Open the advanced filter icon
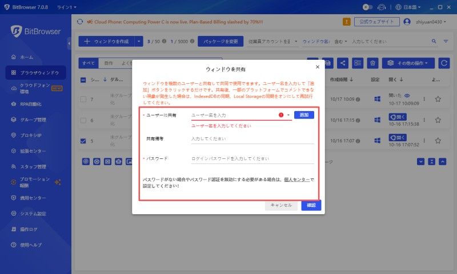This screenshot has width=457, height=274. click(x=446, y=41)
